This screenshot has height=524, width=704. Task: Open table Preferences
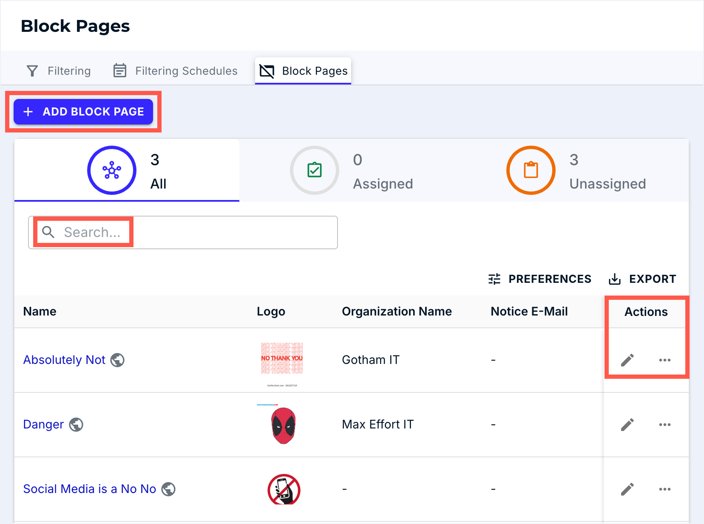pos(539,279)
